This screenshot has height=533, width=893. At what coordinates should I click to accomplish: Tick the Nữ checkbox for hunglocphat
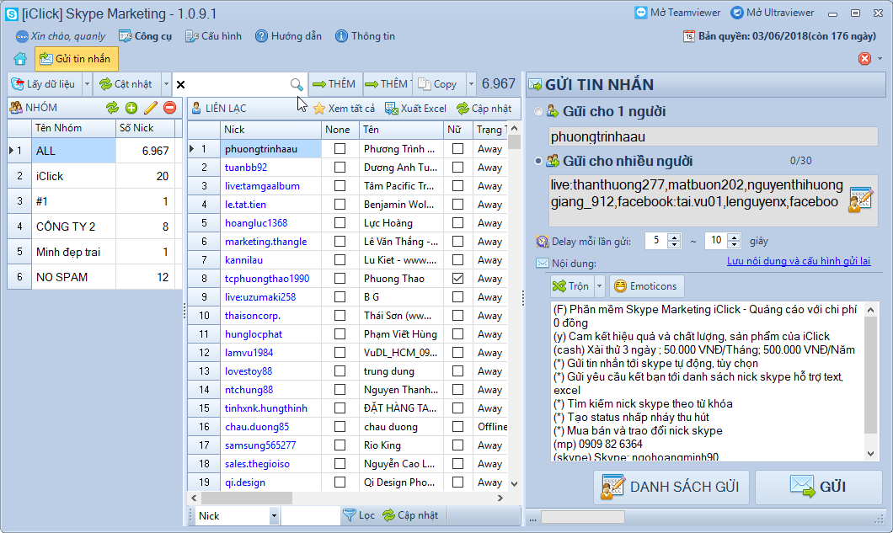(x=457, y=333)
